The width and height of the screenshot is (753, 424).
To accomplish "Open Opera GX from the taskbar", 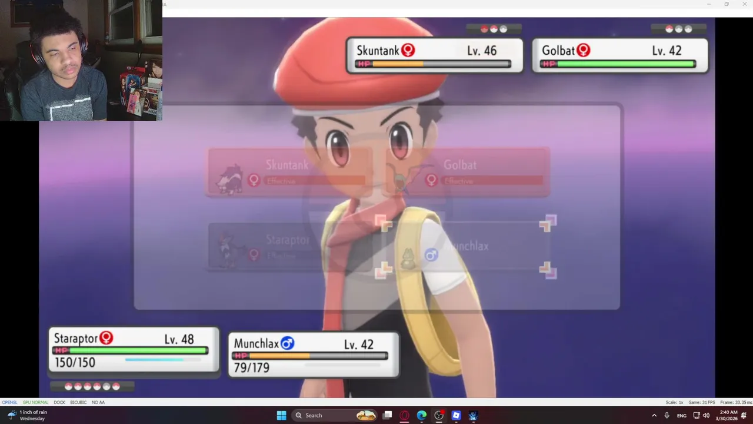I will pos(404,415).
